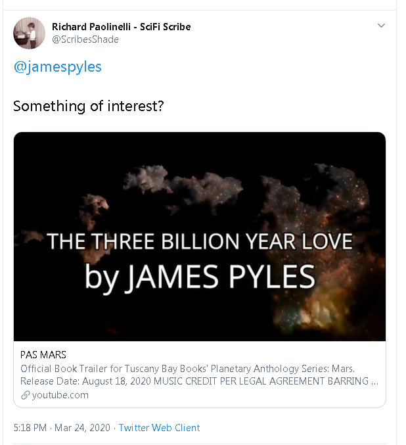
Task: Click Richard Paolinelli's profile avatar
Action: [x=30, y=33]
